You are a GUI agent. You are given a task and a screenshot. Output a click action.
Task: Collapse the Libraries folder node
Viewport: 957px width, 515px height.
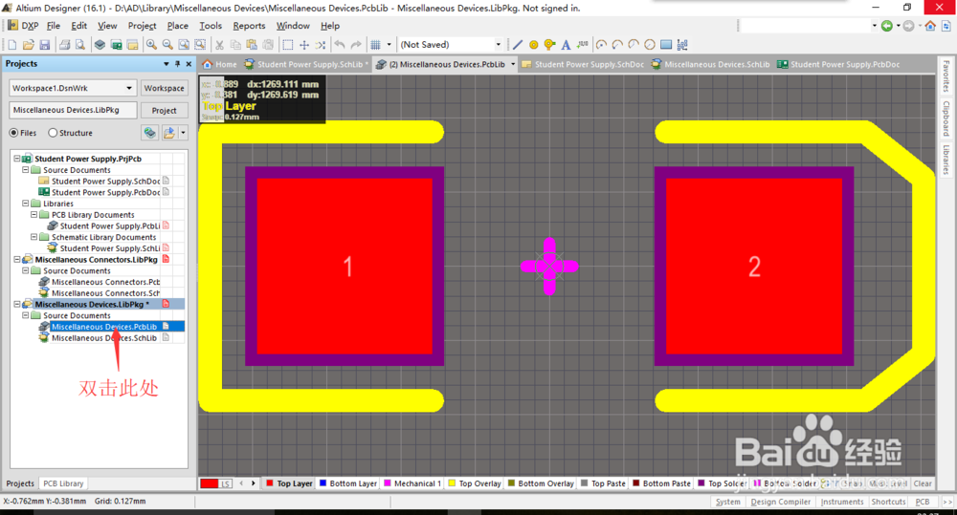26,204
